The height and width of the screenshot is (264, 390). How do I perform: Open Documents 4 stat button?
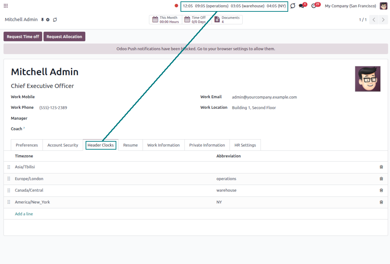tap(227, 20)
